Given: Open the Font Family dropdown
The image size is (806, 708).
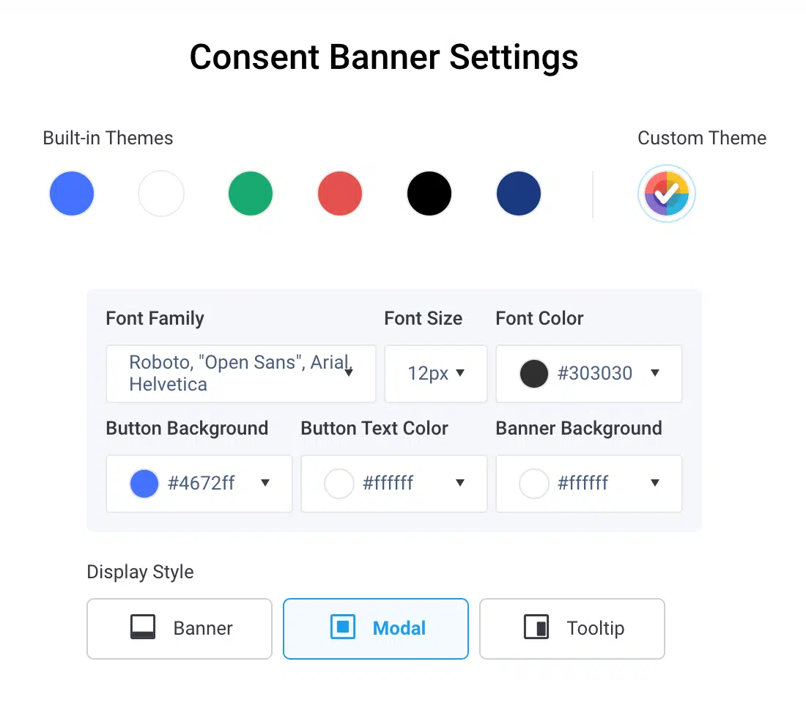Looking at the screenshot, I should click(349, 374).
